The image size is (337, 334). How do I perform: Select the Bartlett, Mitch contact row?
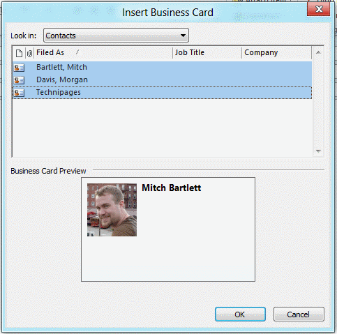[x=163, y=68]
